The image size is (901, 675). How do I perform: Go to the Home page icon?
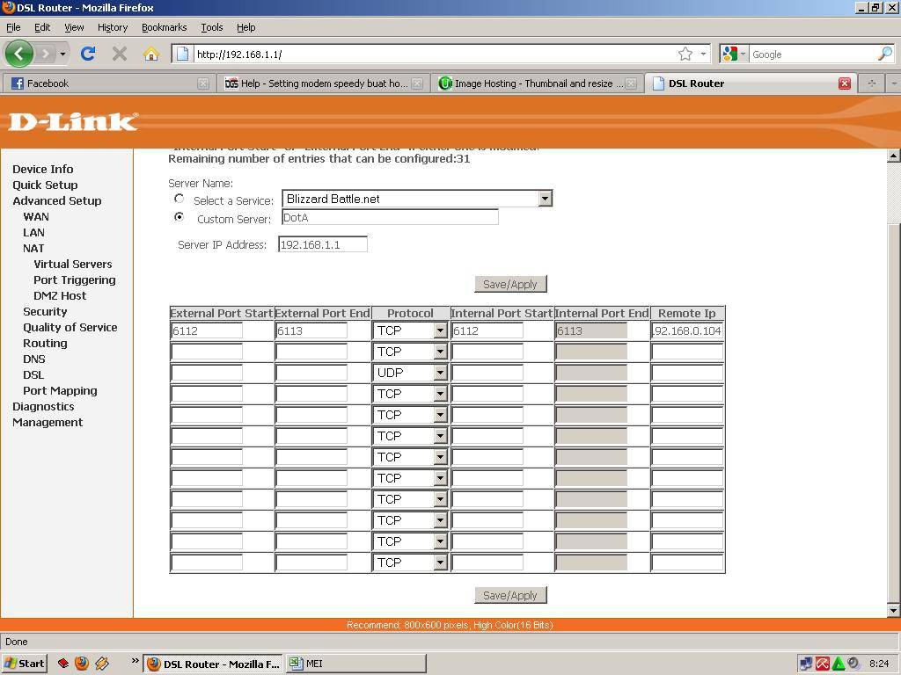pos(151,54)
